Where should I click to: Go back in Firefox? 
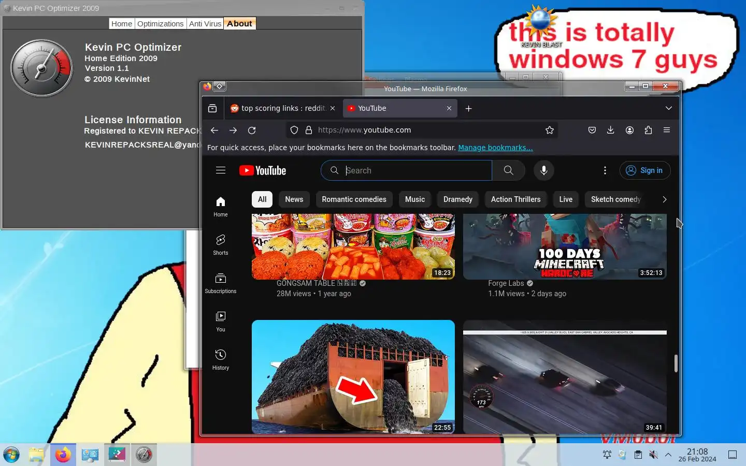pyautogui.click(x=214, y=130)
